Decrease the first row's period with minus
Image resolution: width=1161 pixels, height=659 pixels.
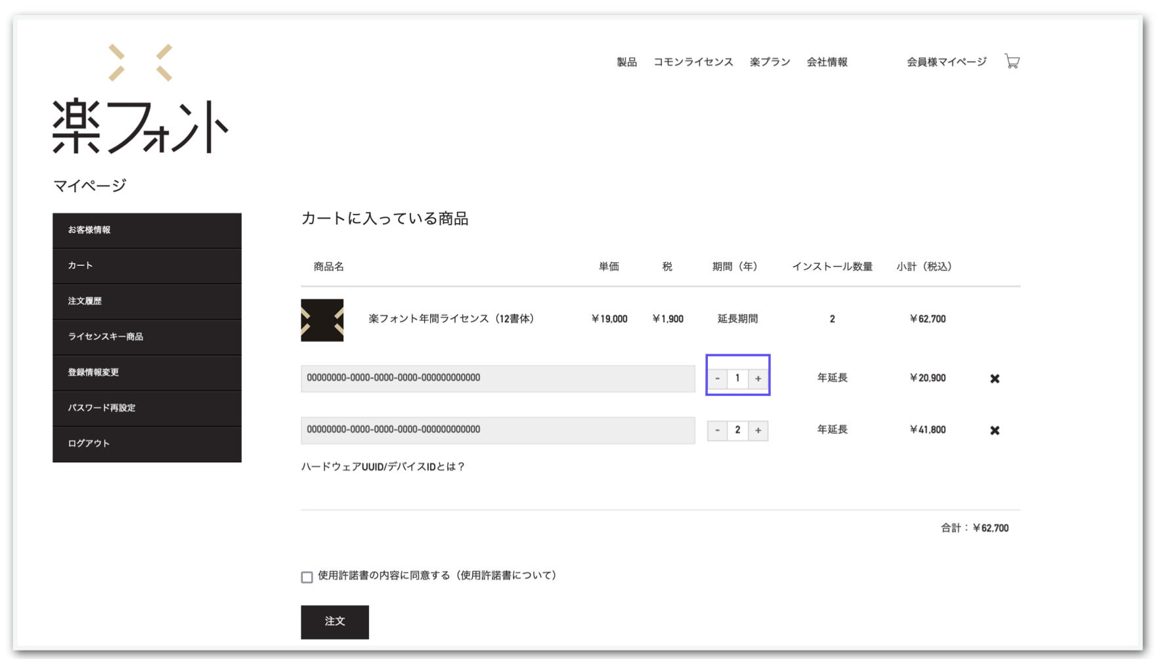pos(717,379)
